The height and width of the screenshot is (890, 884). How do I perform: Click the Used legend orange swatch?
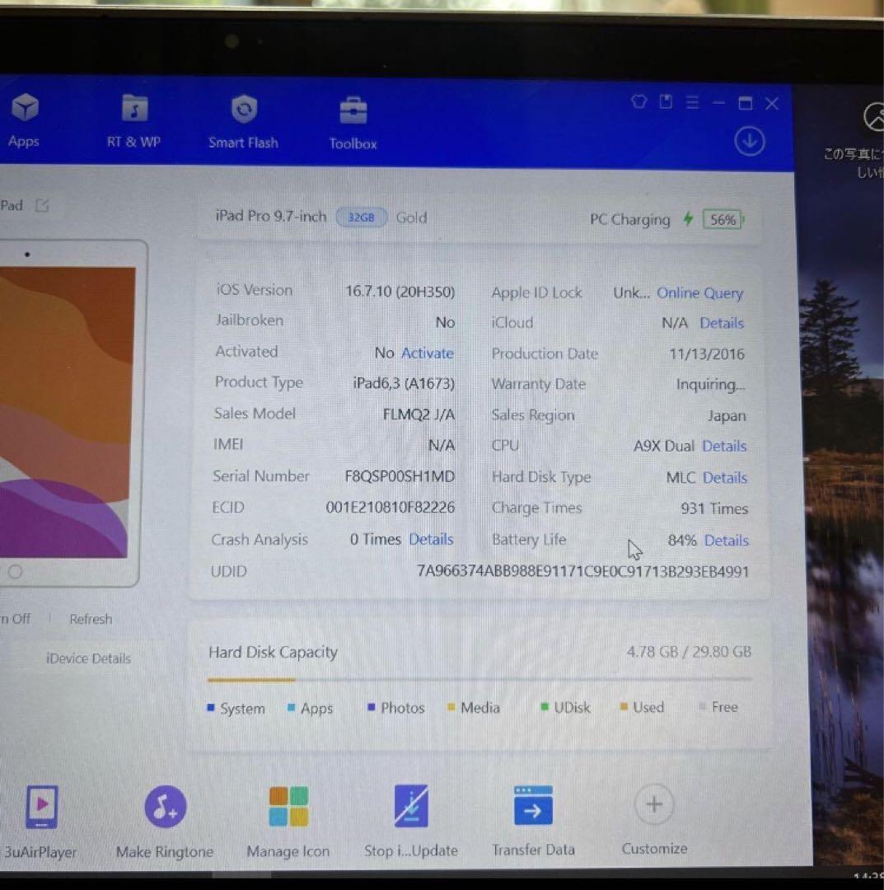pyautogui.click(x=624, y=707)
